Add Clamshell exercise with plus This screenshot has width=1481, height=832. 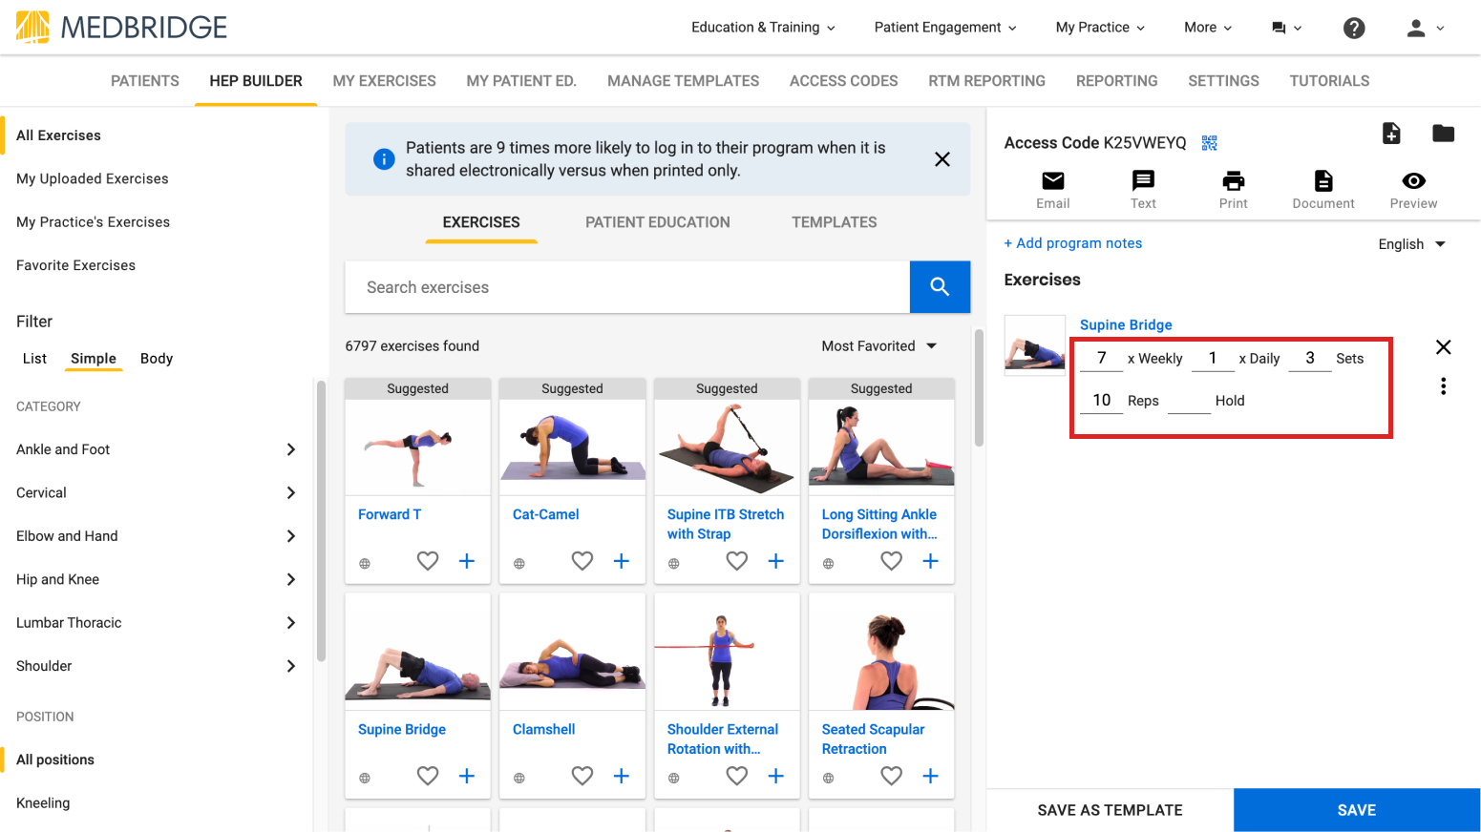[x=622, y=776]
